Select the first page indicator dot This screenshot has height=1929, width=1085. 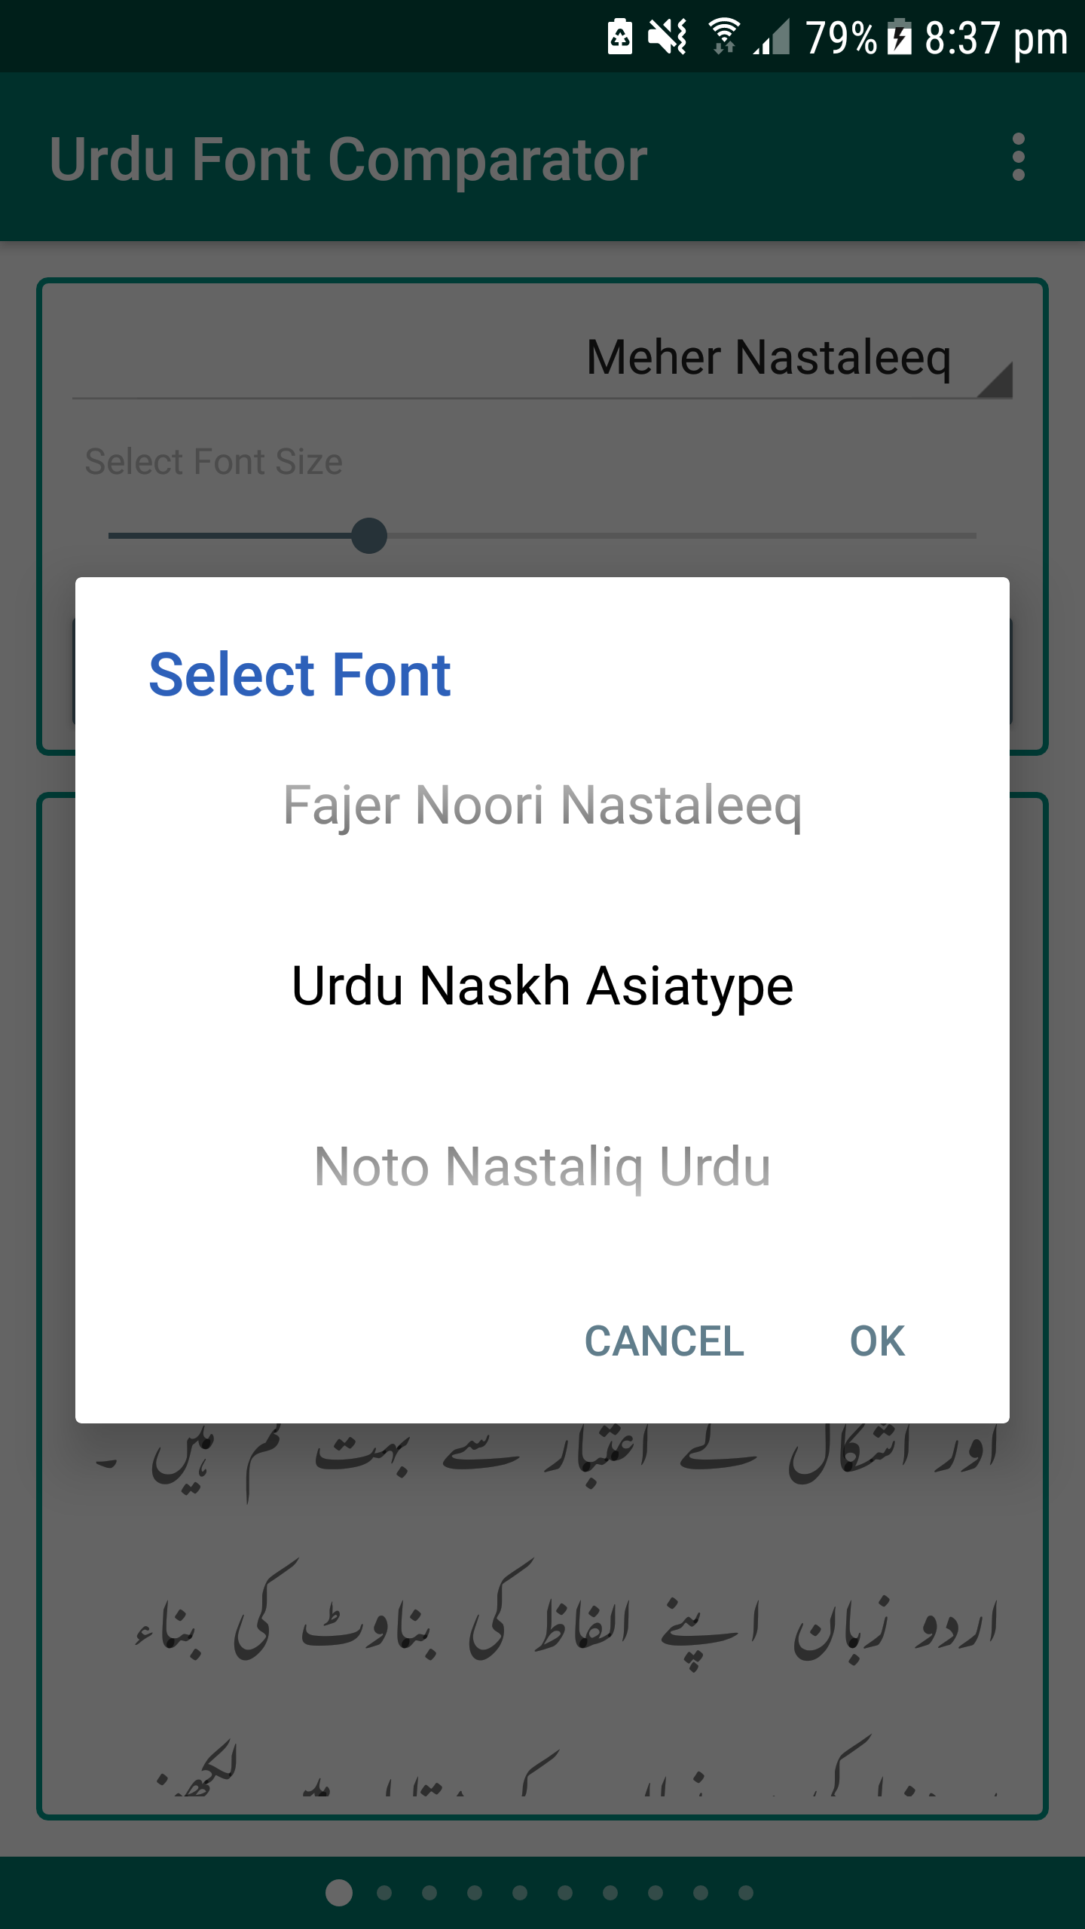(339, 1892)
